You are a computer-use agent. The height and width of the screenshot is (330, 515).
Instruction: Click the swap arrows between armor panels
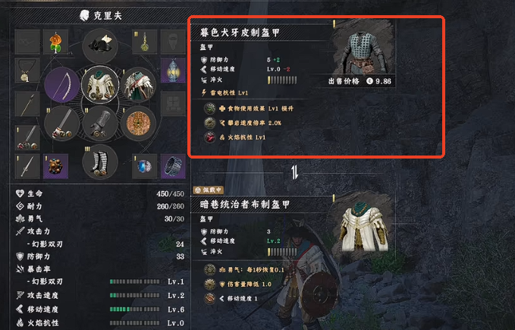pos(294,172)
